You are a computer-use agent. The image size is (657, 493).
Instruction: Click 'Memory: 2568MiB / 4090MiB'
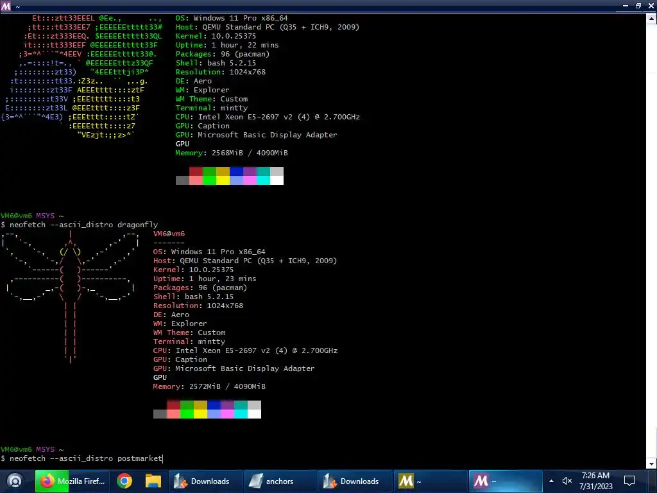click(x=232, y=153)
